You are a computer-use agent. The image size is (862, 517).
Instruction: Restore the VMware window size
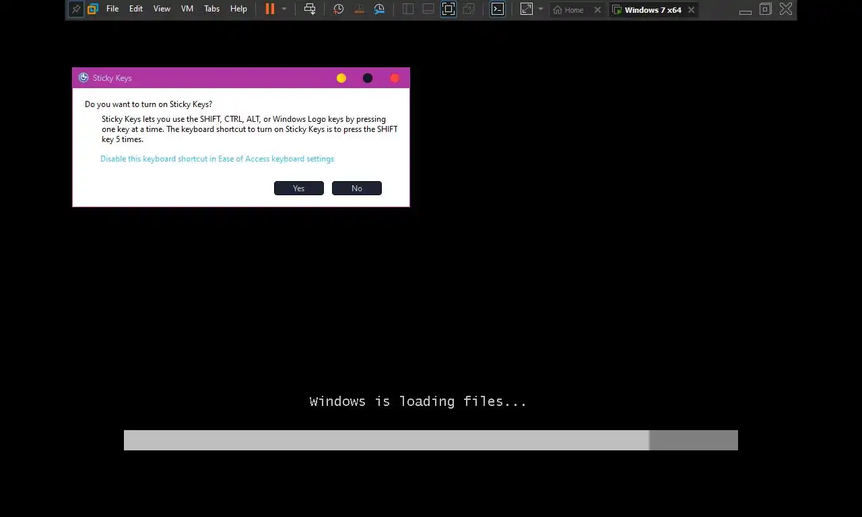(x=766, y=9)
